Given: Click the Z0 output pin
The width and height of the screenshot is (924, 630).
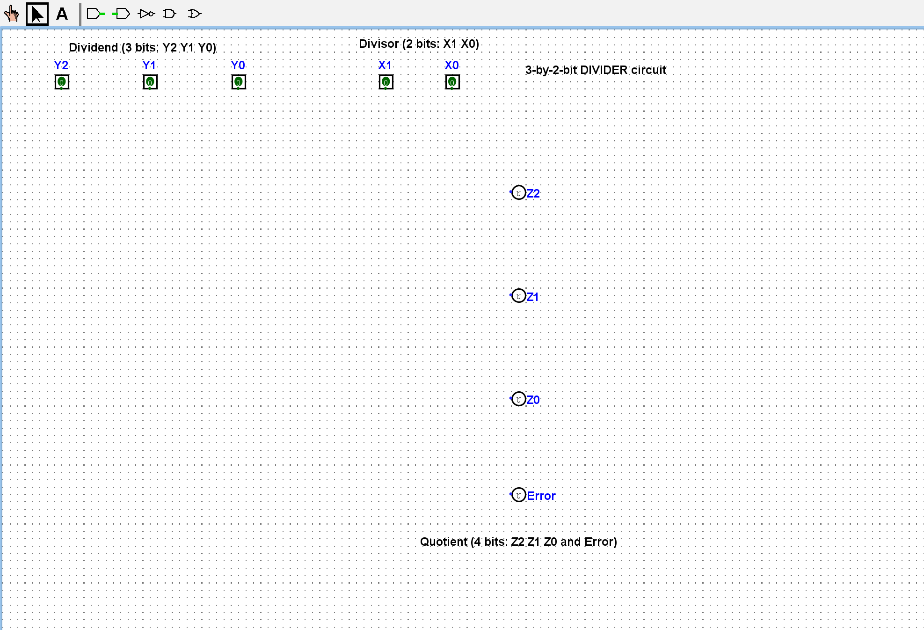Looking at the screenshot, I should 518,399.
